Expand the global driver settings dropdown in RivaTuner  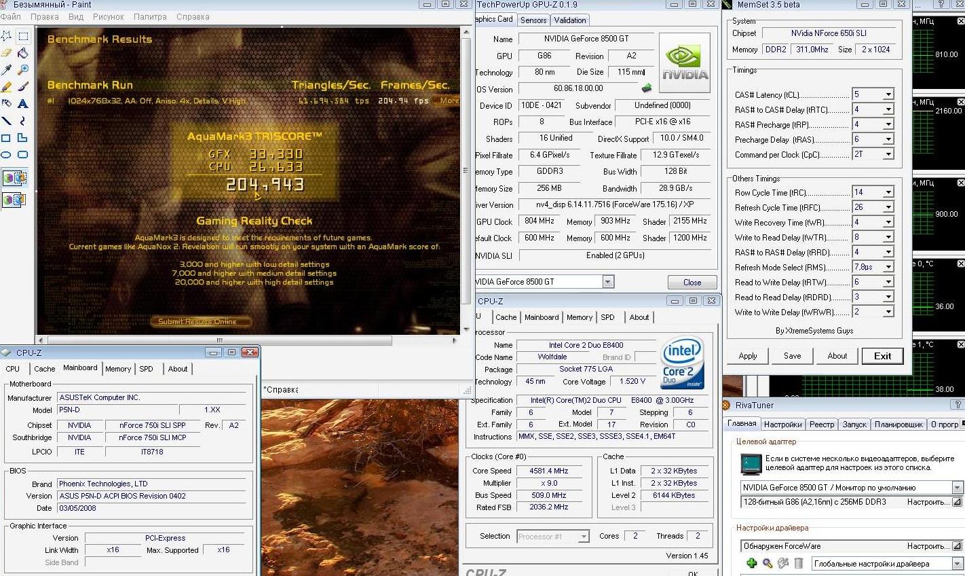(956, 563)
